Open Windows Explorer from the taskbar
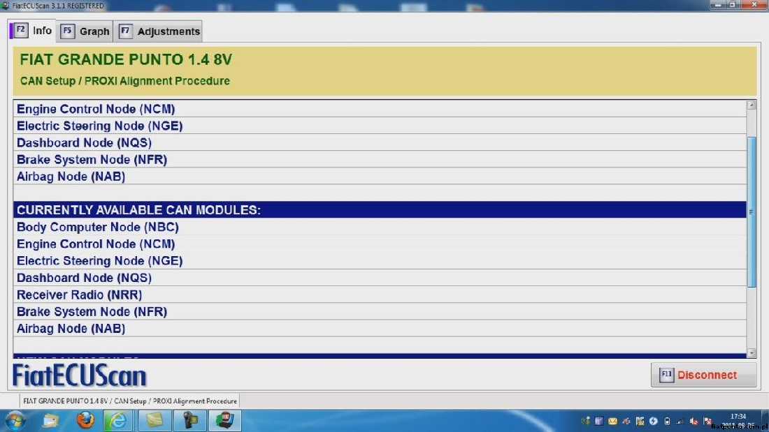 (50, 421)
